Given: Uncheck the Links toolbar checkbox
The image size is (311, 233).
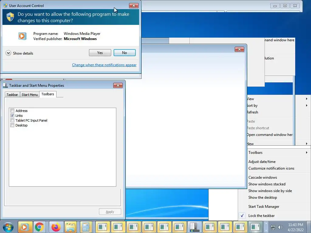Looking at the screenshot, I should click(12, 116).
